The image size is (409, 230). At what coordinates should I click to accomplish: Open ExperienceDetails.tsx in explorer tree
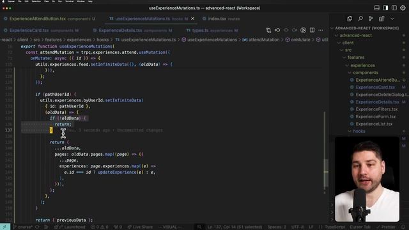(377, 102)
